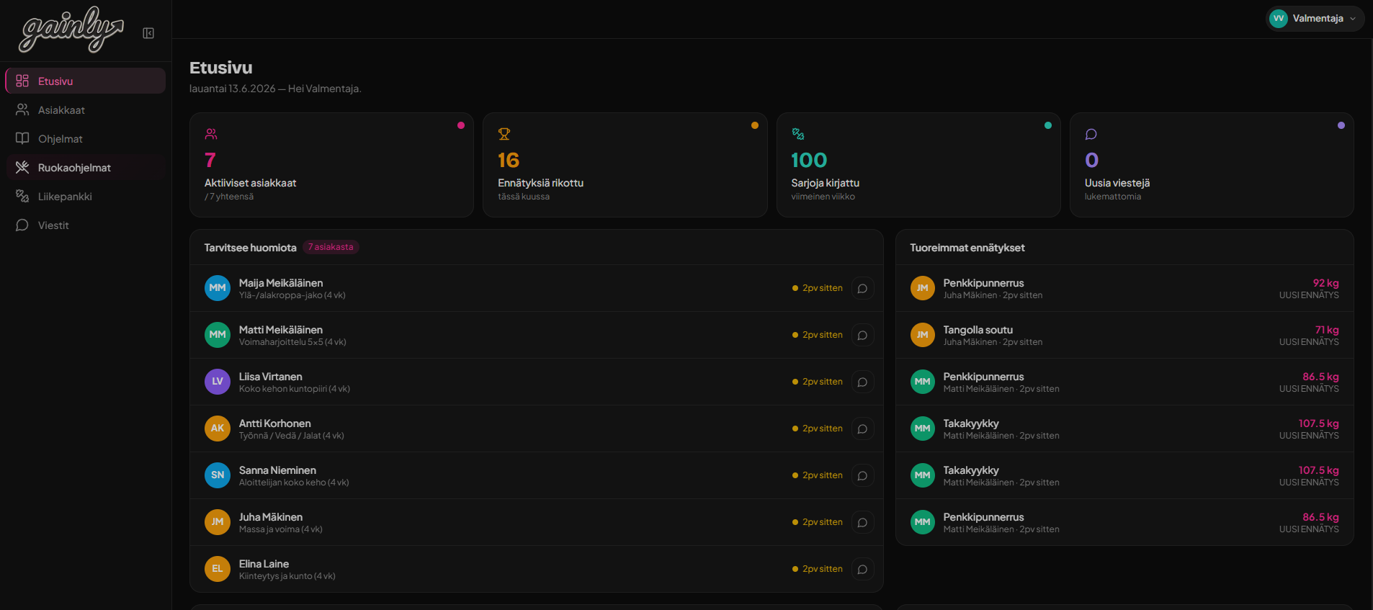
Task: Open Viestit messages page
Action: [x=85, y=225]
